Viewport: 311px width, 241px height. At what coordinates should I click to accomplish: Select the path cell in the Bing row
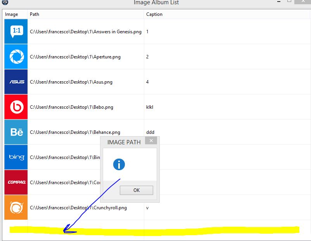[x=65, y=157]
